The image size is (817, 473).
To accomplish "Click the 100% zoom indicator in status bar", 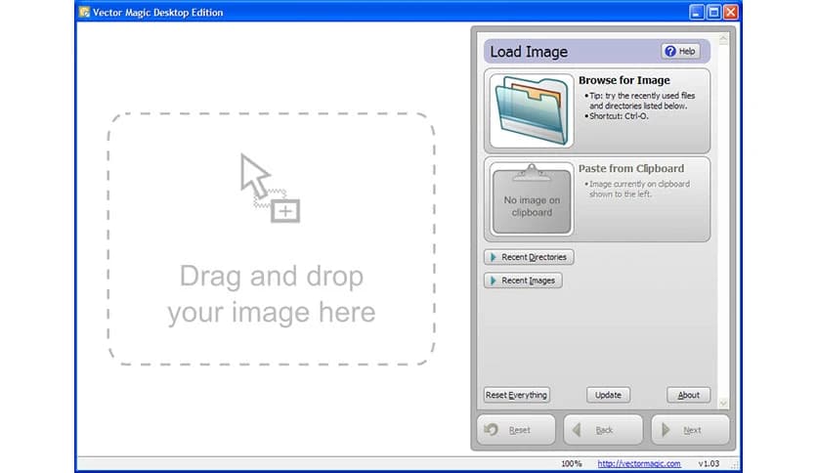I will pos(572,463).
